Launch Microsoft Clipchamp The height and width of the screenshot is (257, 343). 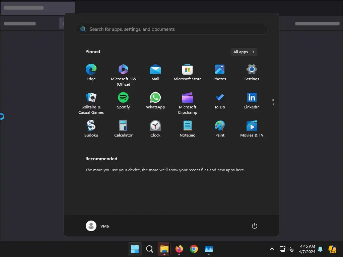pos(188,103)
